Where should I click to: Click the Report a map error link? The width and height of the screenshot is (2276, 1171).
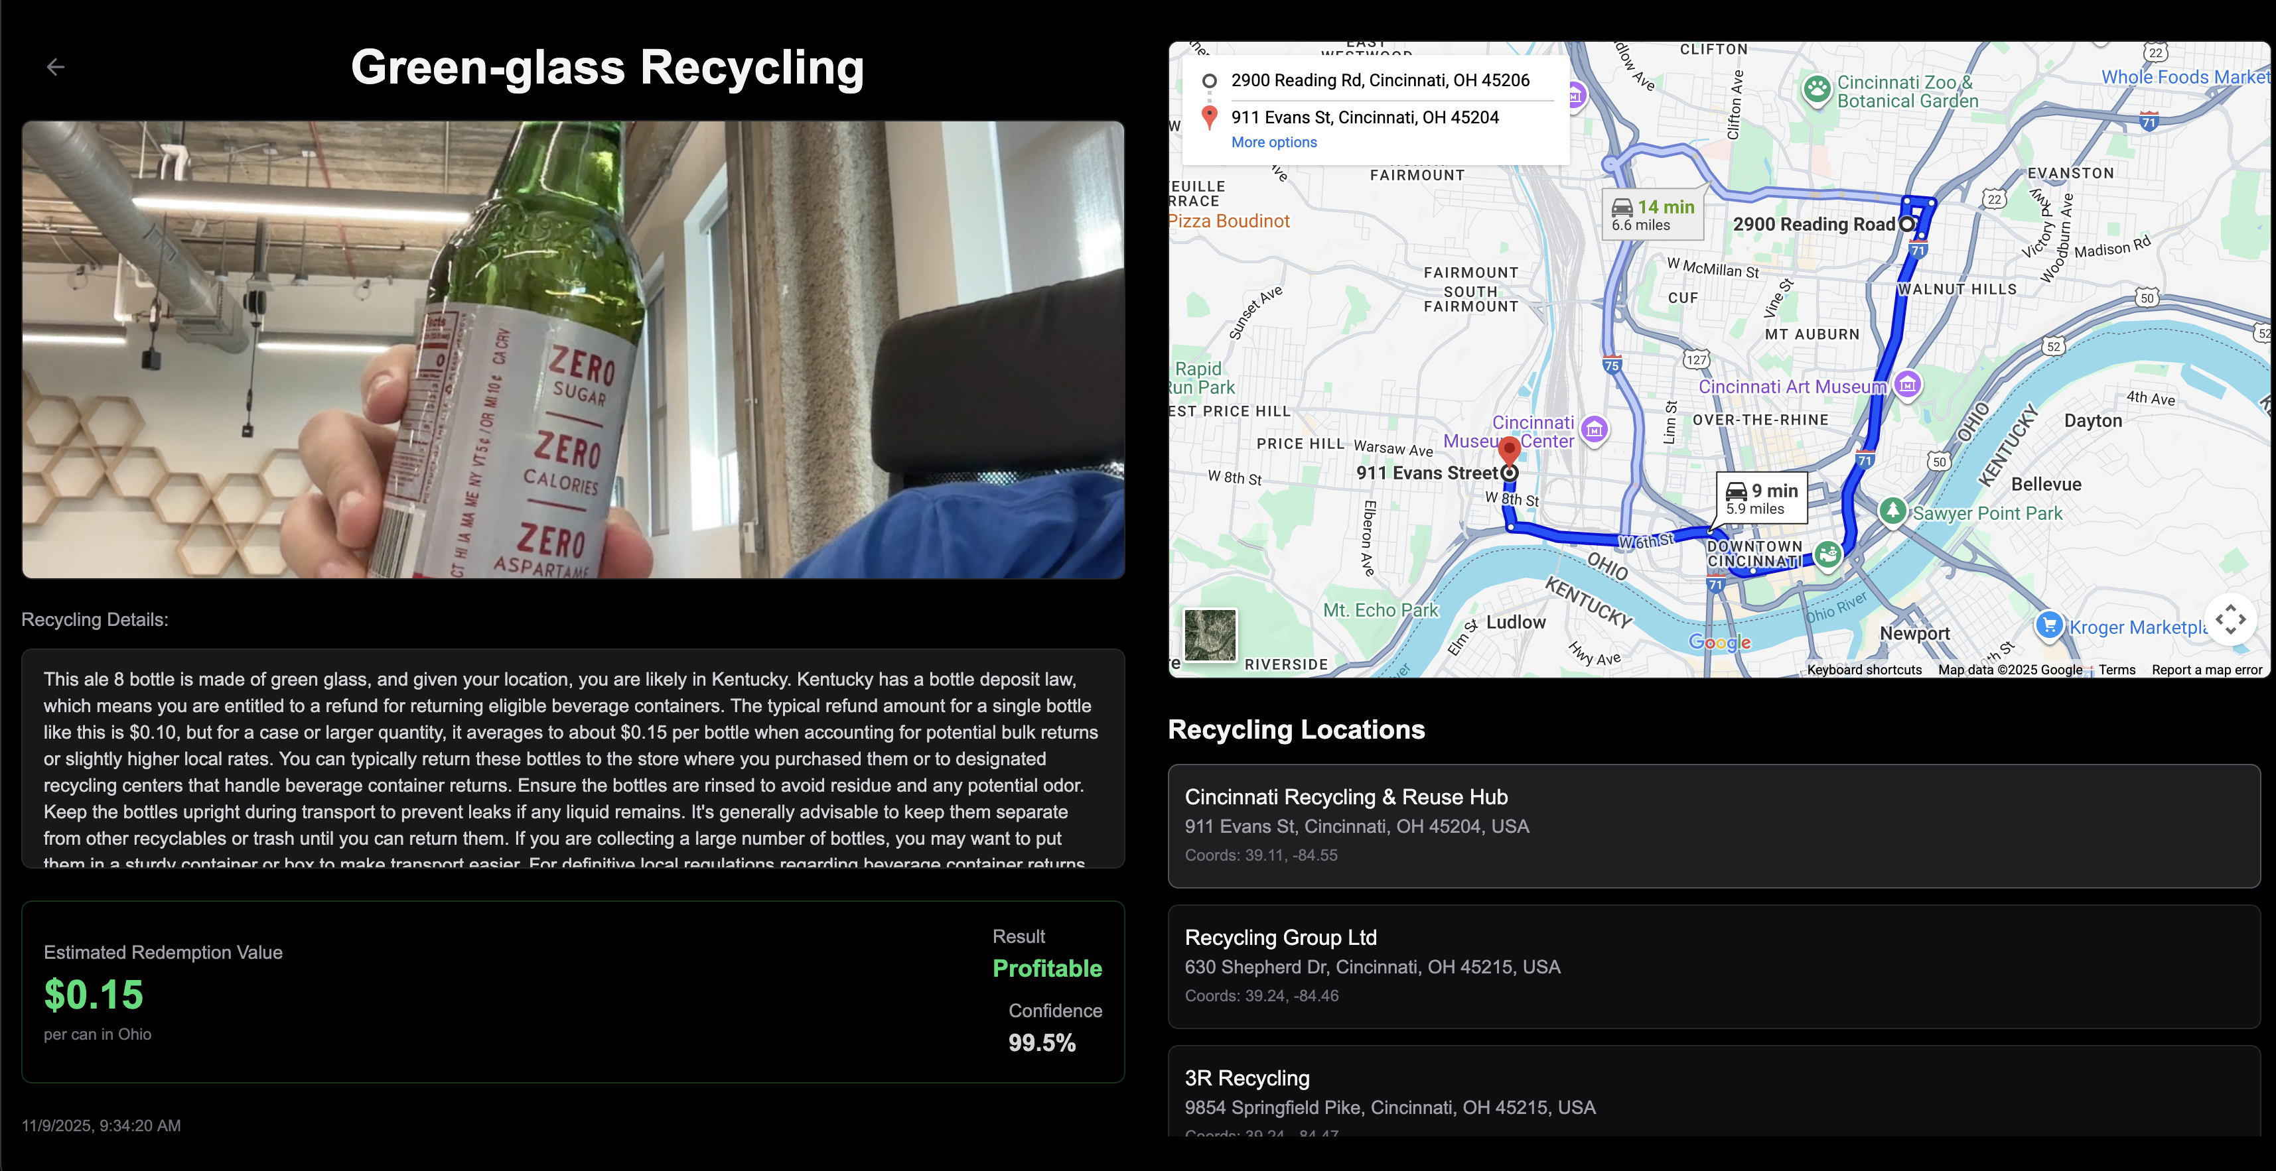[x=2206, y=670]
